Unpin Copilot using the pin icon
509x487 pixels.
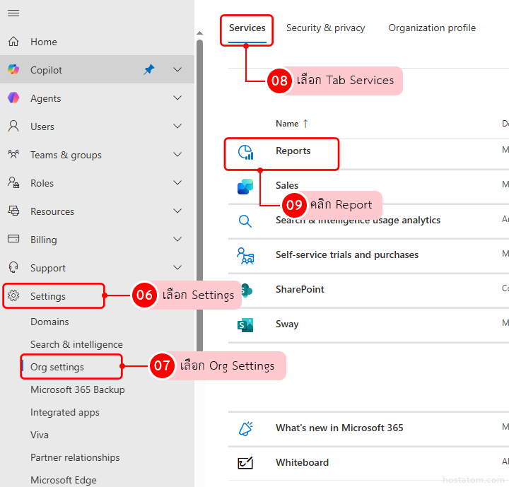click(x=148, y=70)
